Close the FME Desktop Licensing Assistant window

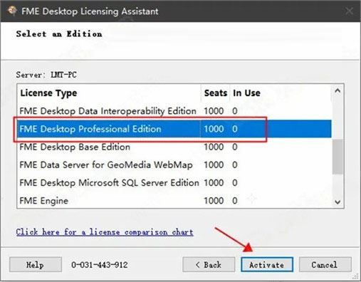[349, 11]
